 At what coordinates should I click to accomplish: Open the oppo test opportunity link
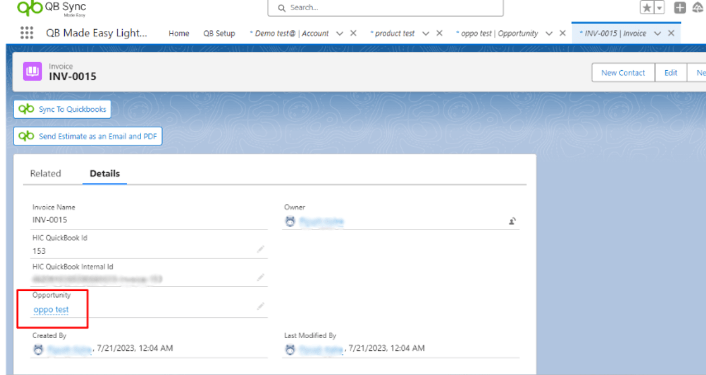point(51,310)
